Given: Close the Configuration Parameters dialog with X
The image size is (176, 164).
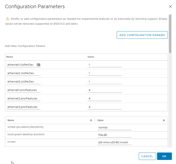Looking at the screenshot, I should click(x=170, y=6).
